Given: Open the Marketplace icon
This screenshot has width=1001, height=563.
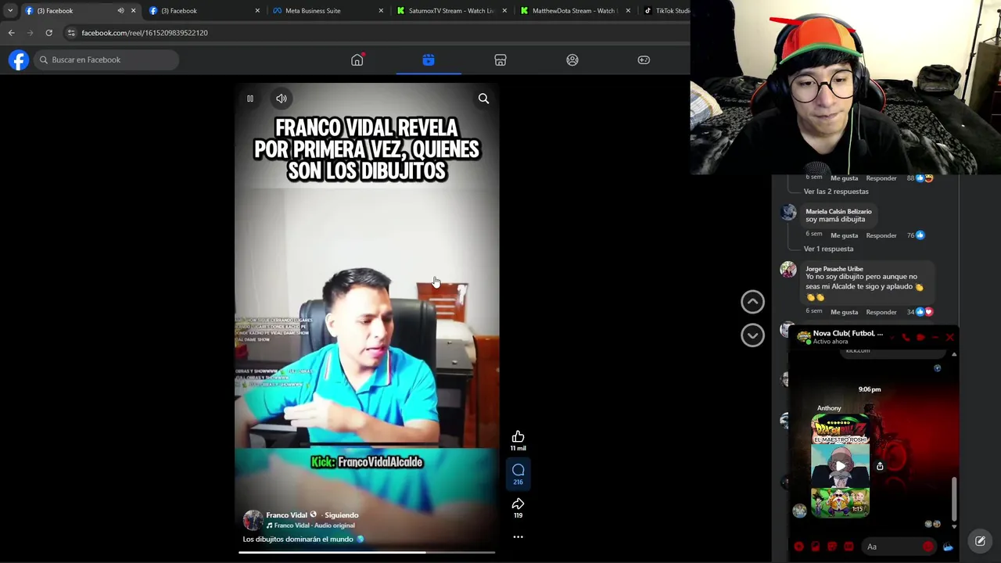Looking at the screenshot, I should (x=500, y=60).
